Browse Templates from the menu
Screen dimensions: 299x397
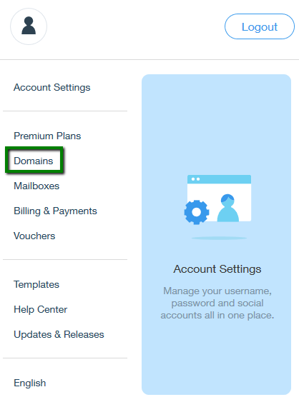click(36, 284)
